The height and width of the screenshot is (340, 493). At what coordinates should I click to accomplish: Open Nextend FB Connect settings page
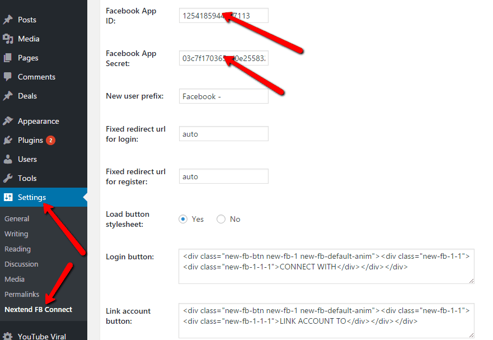tap(39, 309)
